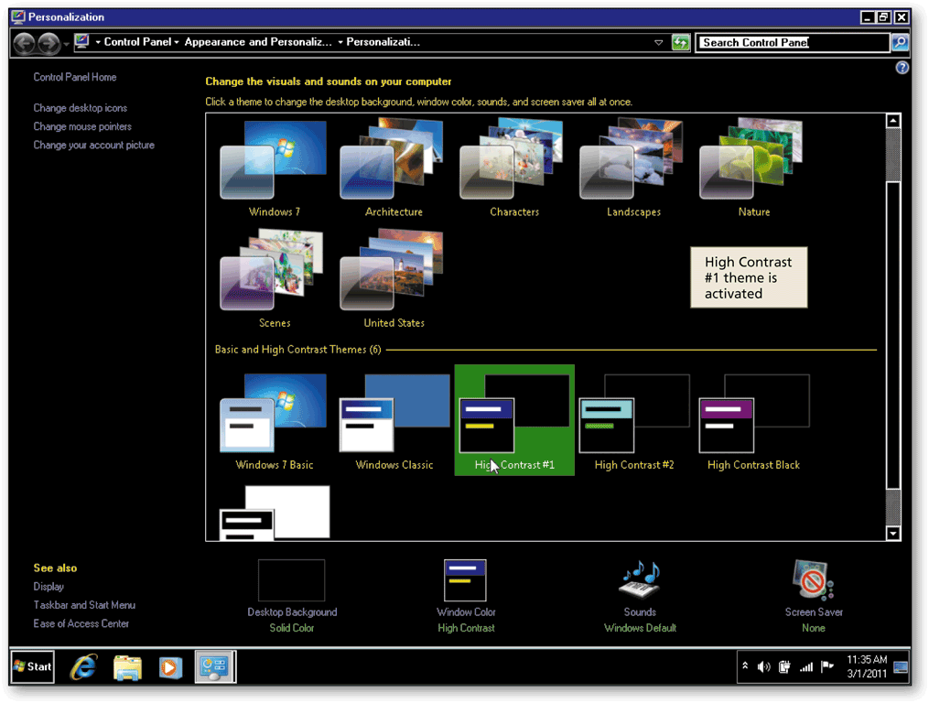This screenshot has height=703, width=929.
Task: Focus the Search Control Panel field
Action: click(792, 42)
